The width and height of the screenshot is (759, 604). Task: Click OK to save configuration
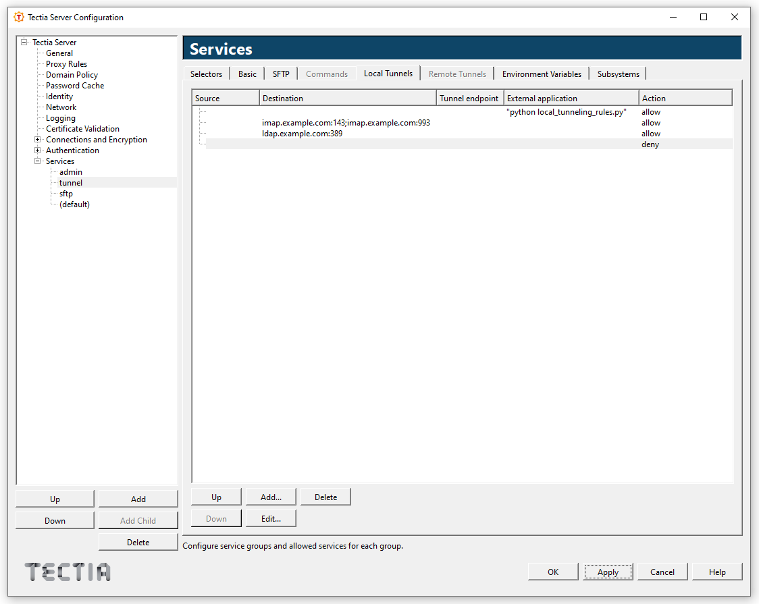click(x=553, y=572)
